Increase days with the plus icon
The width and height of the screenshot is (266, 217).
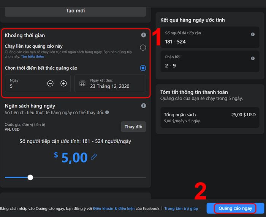63,83
